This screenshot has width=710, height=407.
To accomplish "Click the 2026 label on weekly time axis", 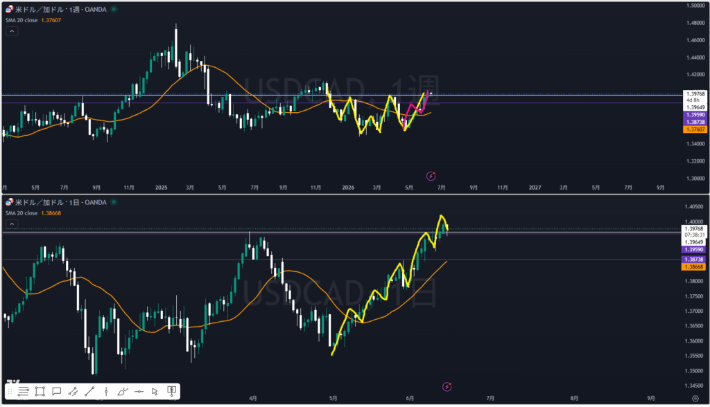I will pos(348,188).
